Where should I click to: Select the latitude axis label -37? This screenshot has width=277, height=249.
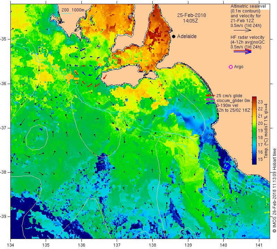(x=4, y=128)
